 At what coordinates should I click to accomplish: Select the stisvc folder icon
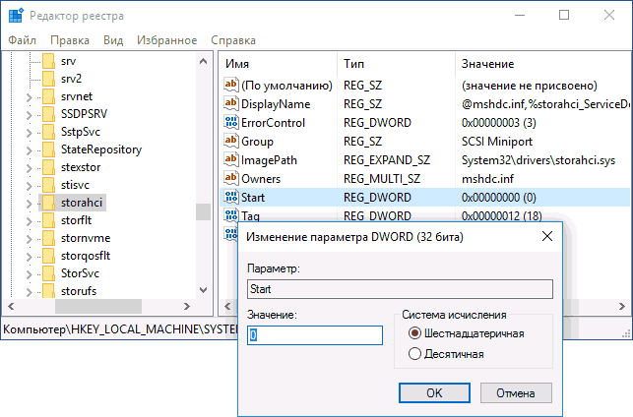coord(48,185)
